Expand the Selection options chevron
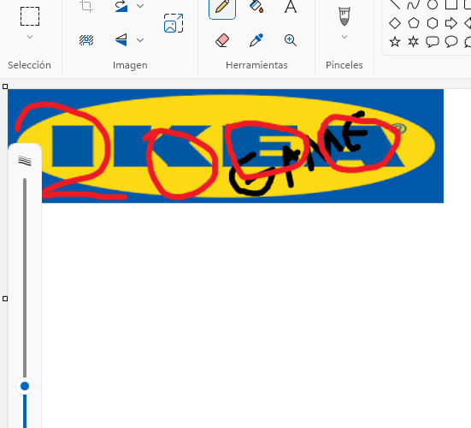This screenshot has width=471, height=428. click(x=30, y=37)
